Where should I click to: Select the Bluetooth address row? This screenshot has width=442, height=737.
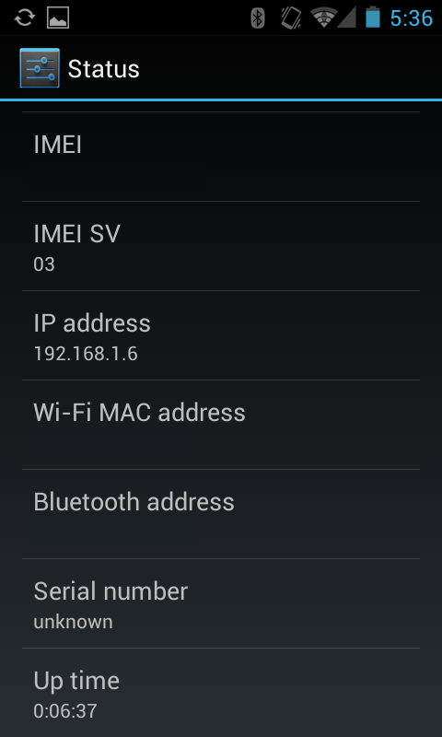pyautogui.click(x=221, y=514)
